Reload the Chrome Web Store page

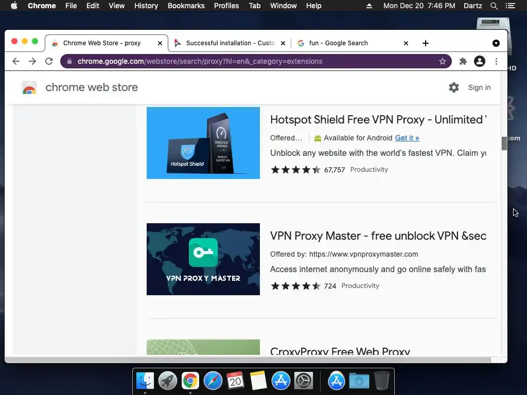tap(49, 61)
